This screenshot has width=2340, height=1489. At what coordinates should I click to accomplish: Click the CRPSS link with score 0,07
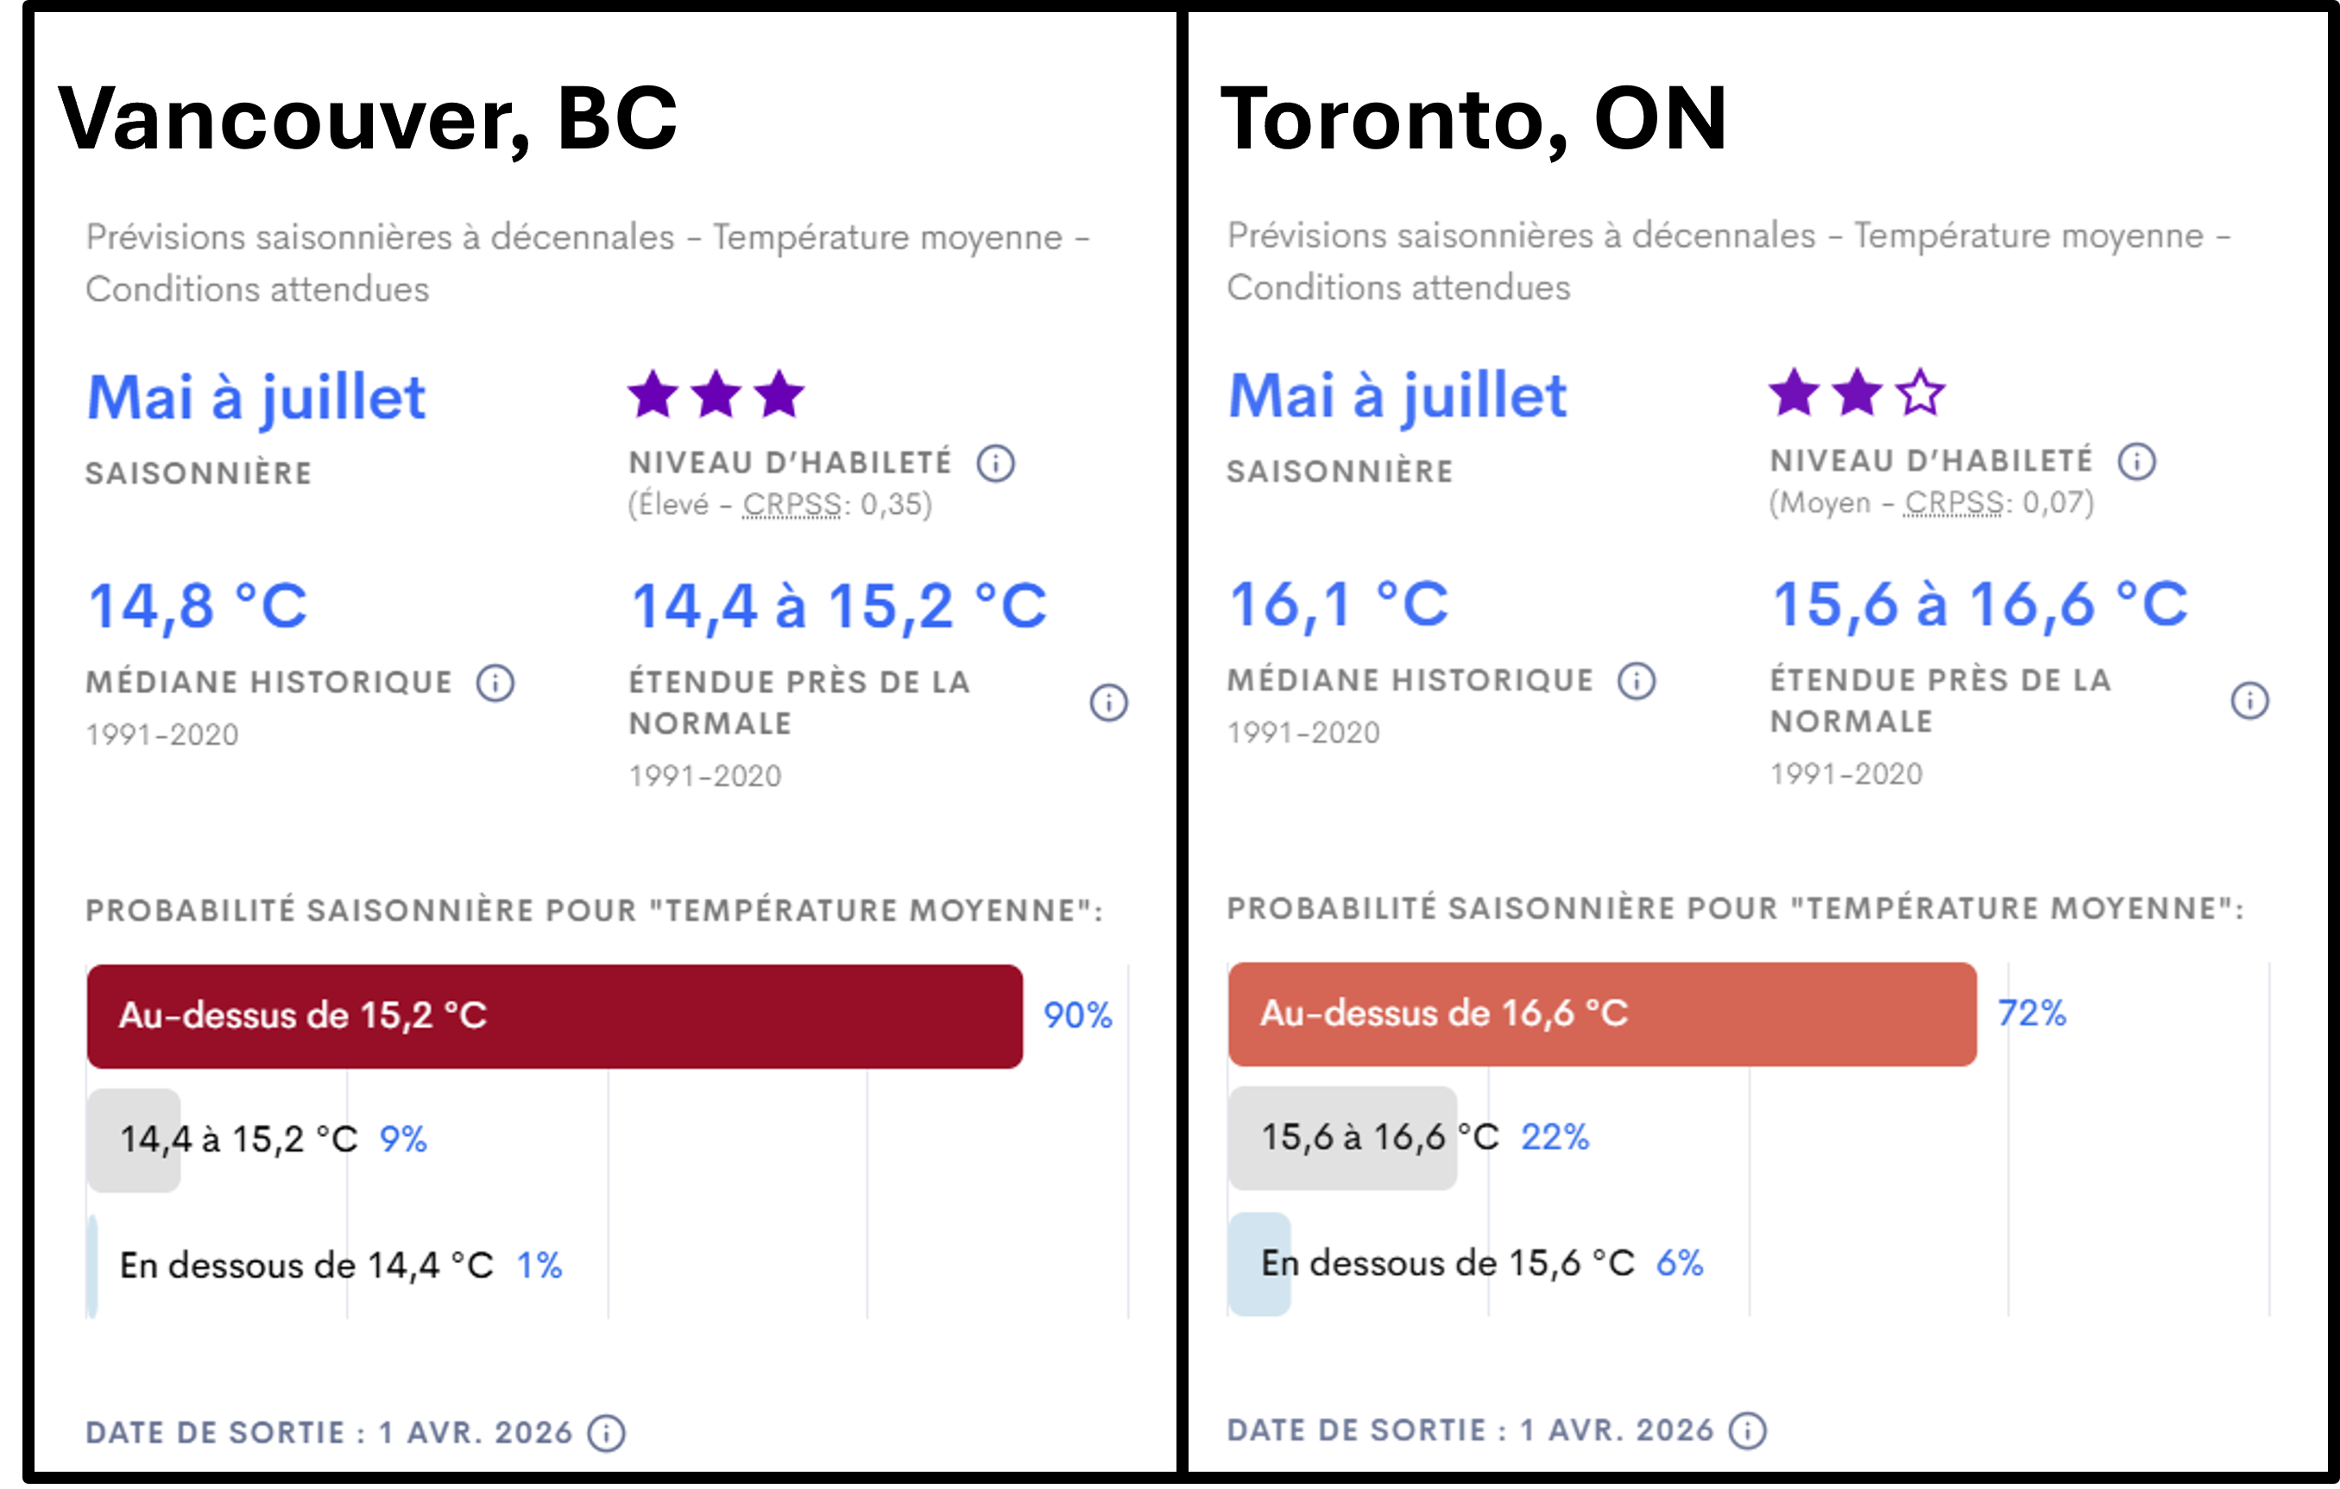click(x=1952, y=502)
